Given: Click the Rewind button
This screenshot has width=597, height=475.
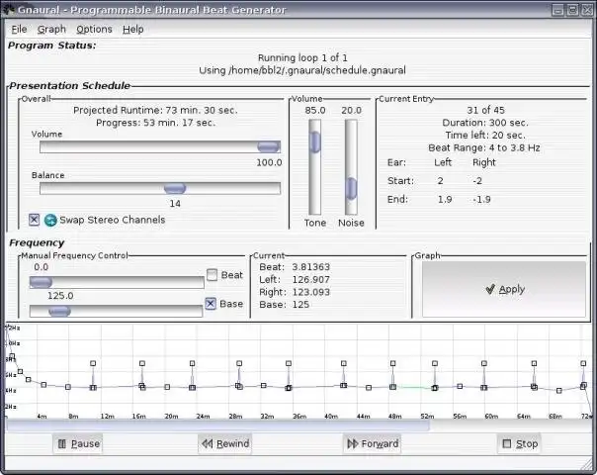Looking at the screenshot, I should point(225,443).
